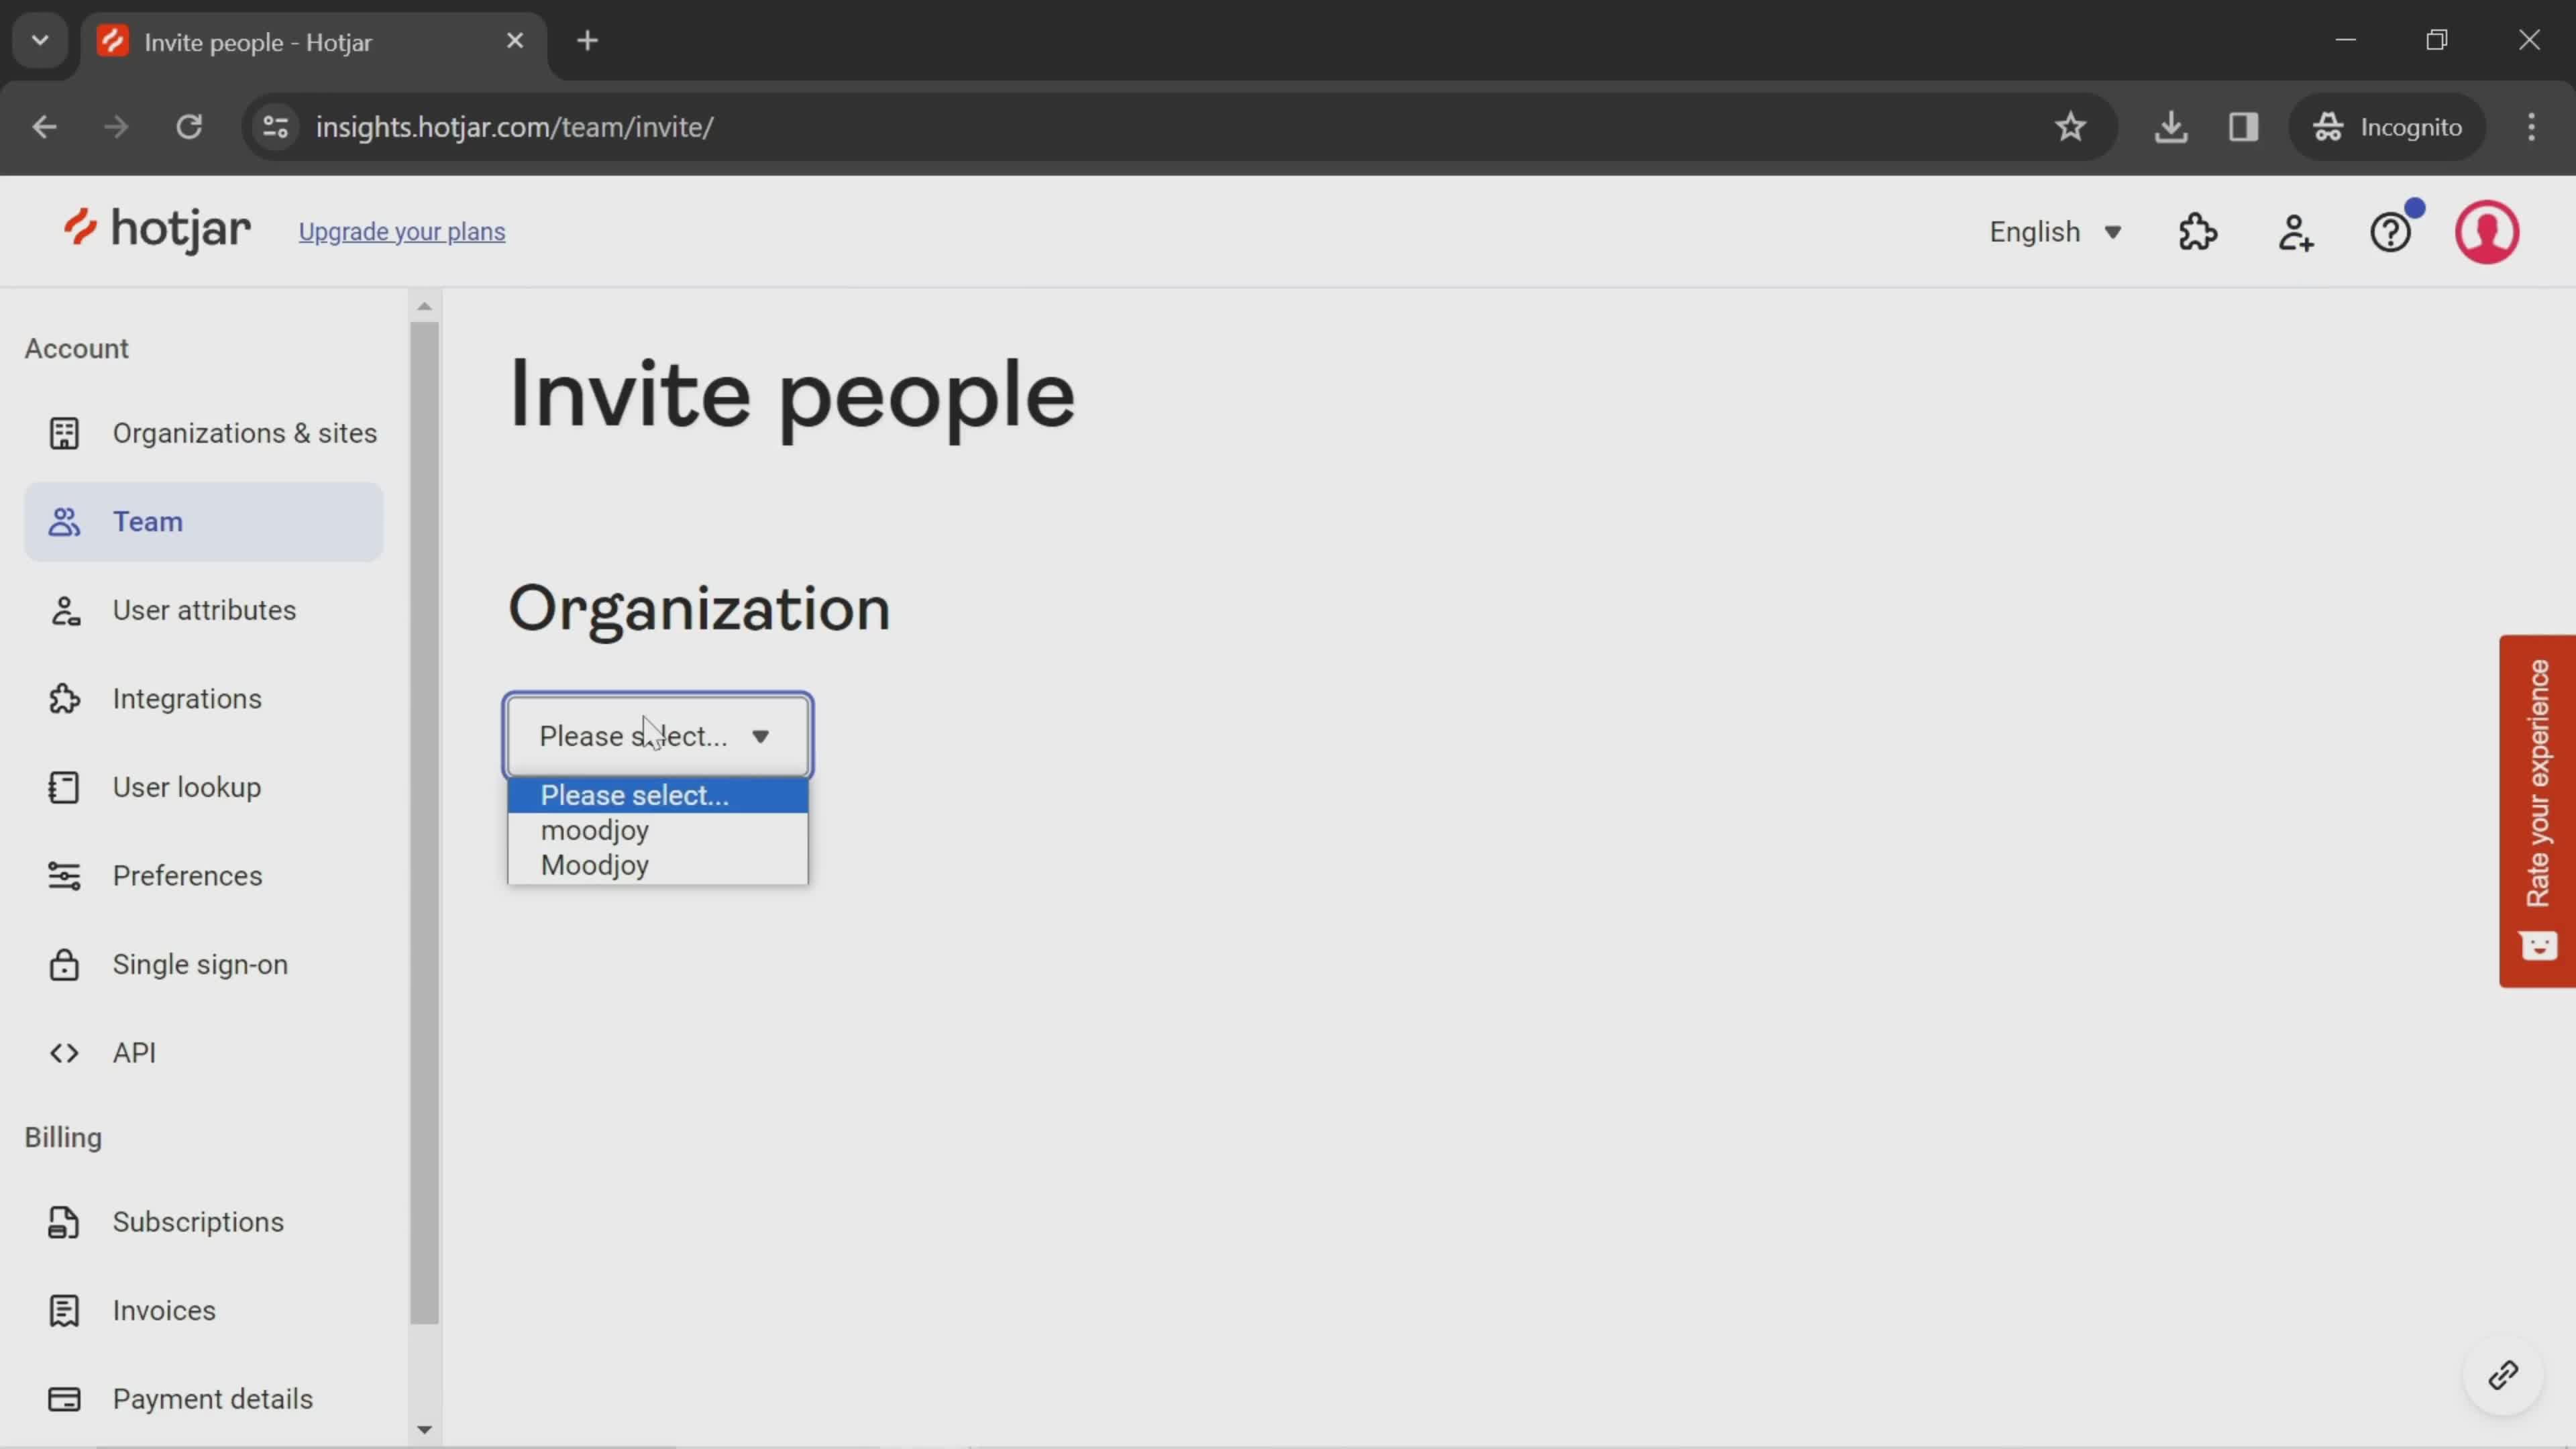The image size is (2576, 1449).
Task: Select Moodjoy from organization dropdown
Action: click(x=594, y=865)
